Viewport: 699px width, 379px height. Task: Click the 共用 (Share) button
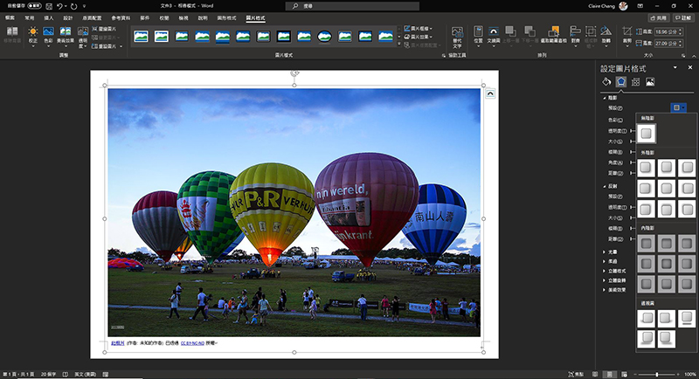[660, 17]
